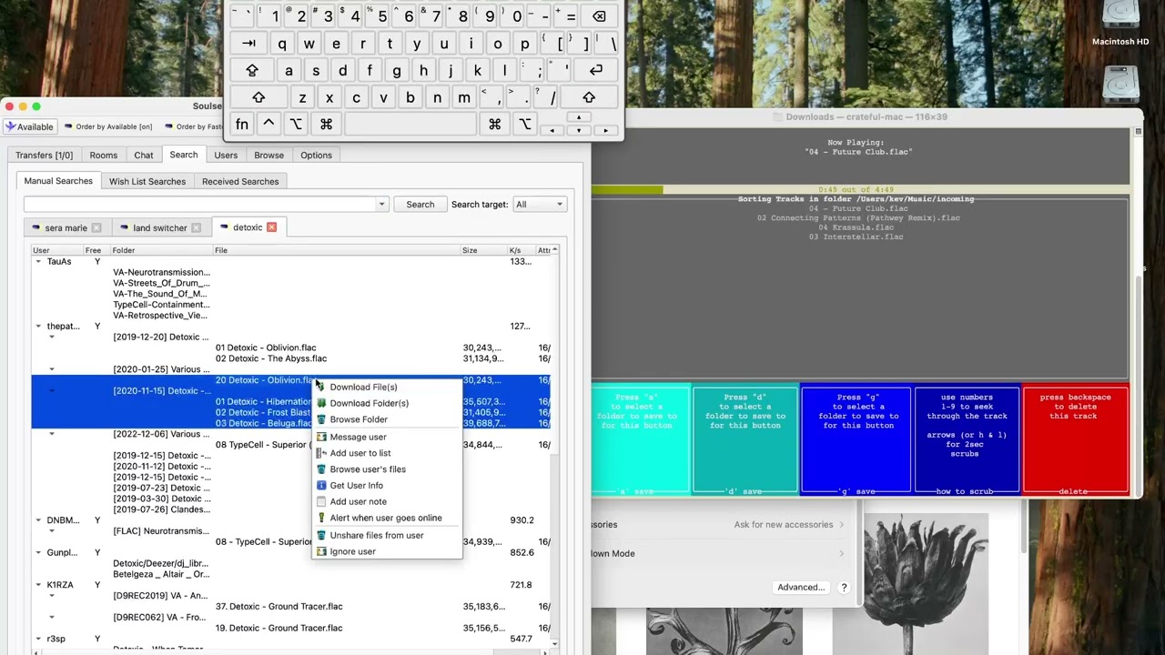Switch to the Users tab
The width and height of the screenshot is (1165, 655).
[x=226, y=156]
